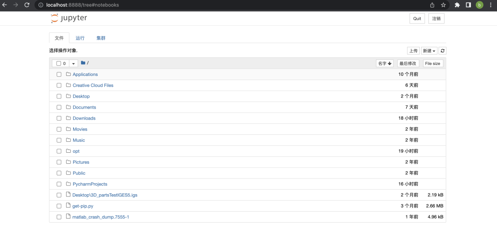This screenshot has height=225, width=497.
Task: Click the file icon next to get-pip.py
Action: coord(68,206)
